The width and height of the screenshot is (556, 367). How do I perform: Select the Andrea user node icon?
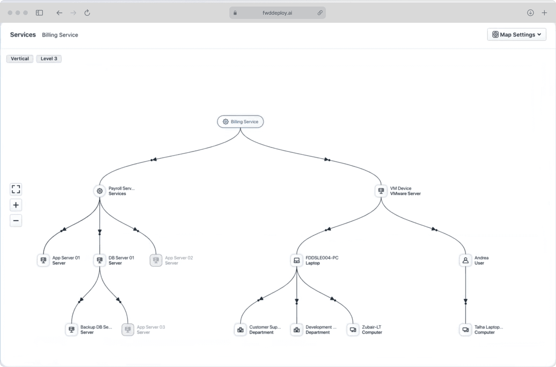click(466, 260)
